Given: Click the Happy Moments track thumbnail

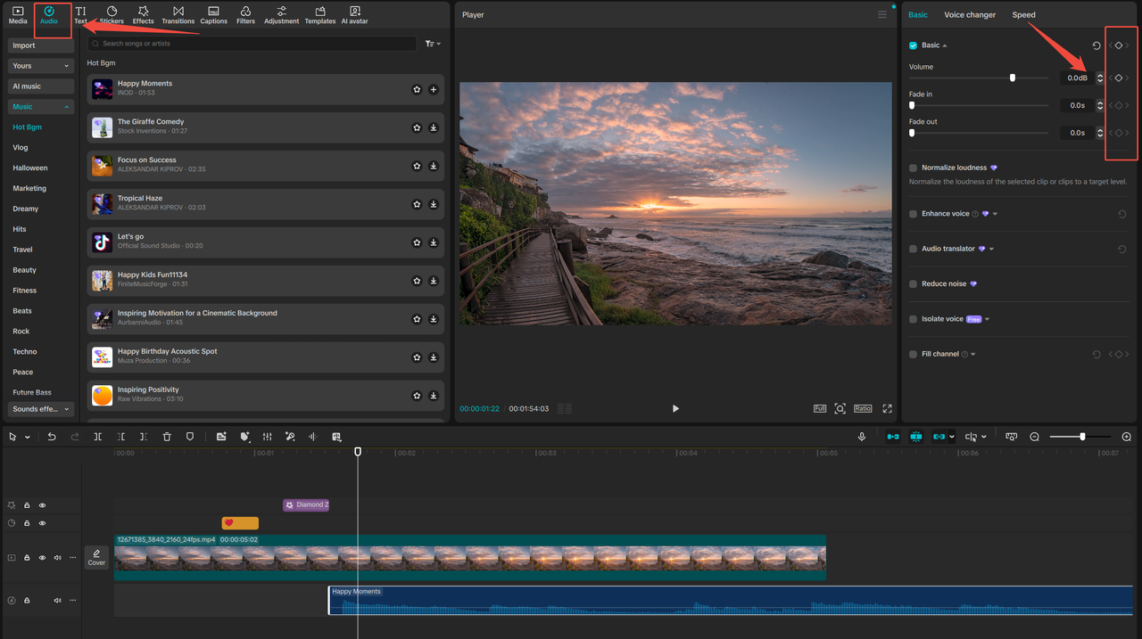Looking at the screenshot, I should click(x=101, y=89).
